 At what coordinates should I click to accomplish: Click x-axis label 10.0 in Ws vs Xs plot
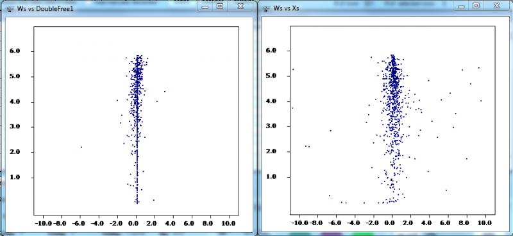pyautogui.click(x=485, y=223)
